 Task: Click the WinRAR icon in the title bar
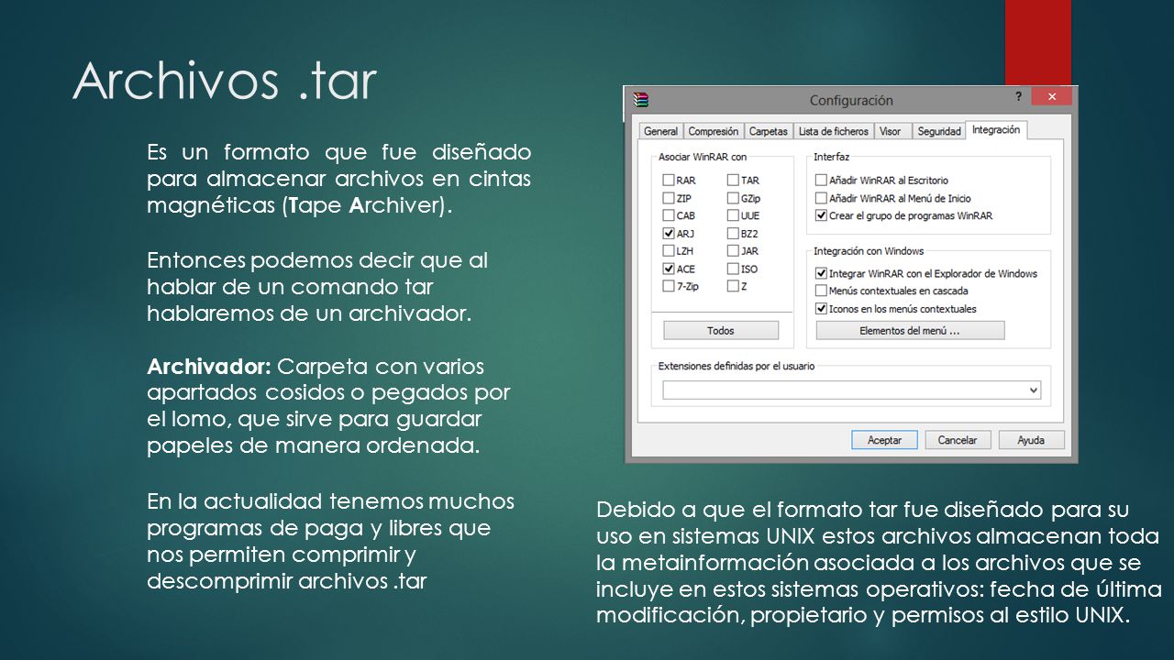tap(642, 100)
